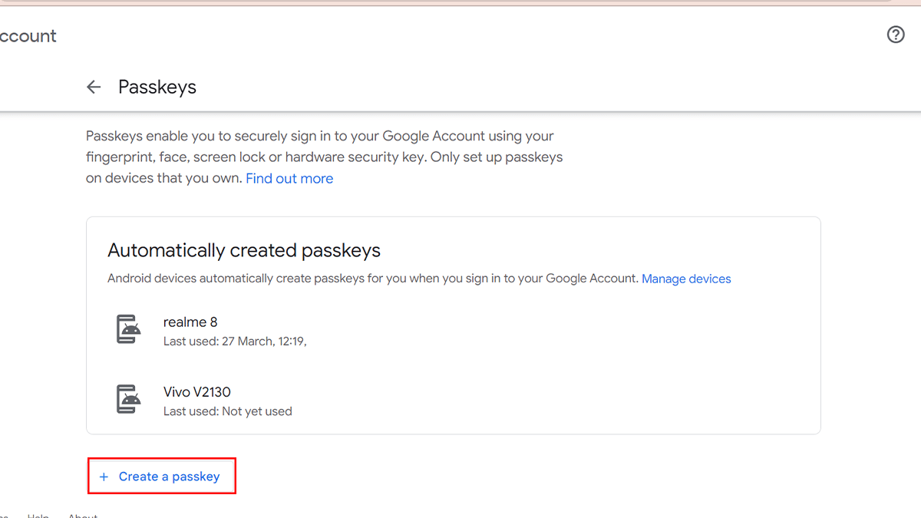Click the realme 8 Android device icon

128,329
